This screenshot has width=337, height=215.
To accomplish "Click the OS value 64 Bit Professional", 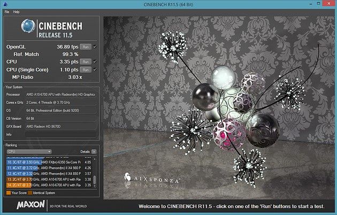I will (60, 110).
